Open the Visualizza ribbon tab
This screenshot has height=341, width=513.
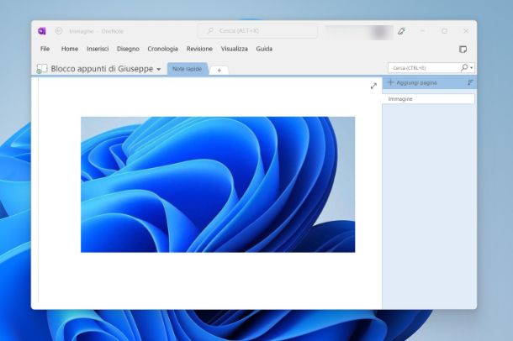click(x=235, y=49)
